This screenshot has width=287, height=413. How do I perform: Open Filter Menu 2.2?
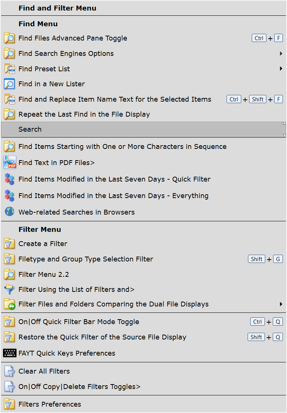[44, 275]
